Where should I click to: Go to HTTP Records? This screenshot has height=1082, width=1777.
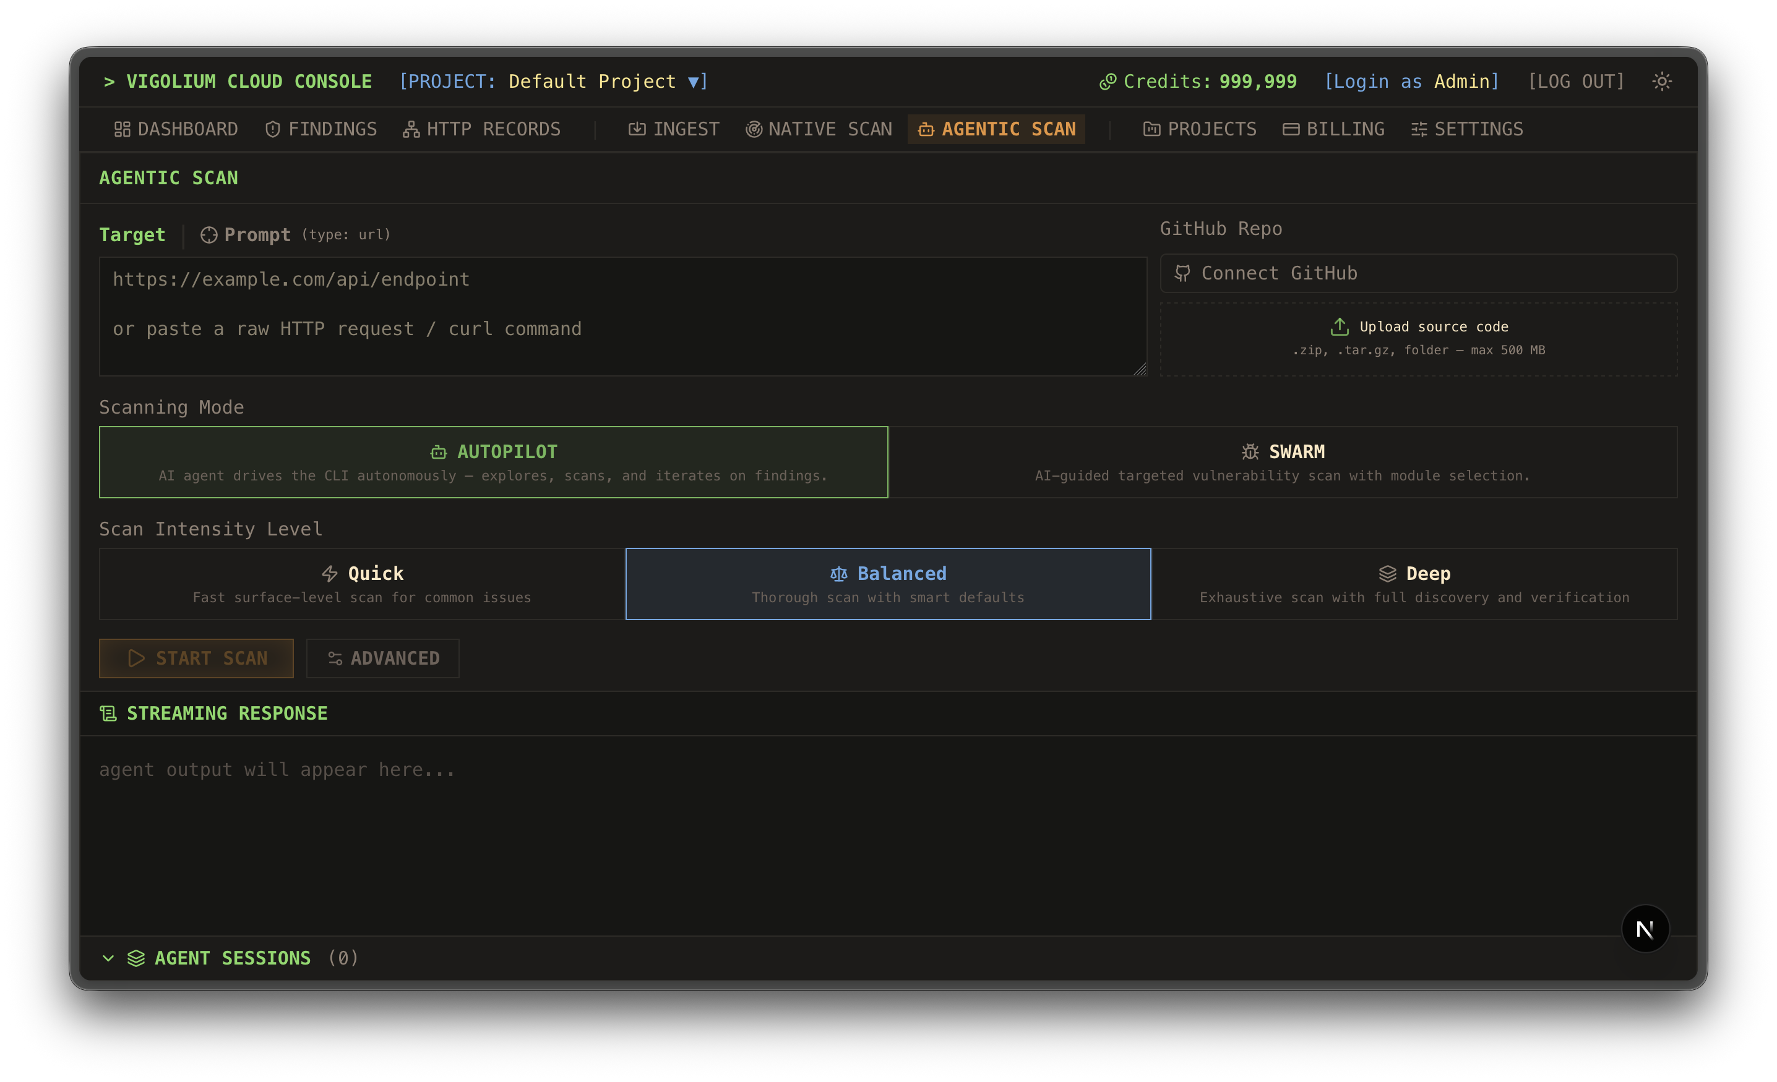[x=482, y=129]
